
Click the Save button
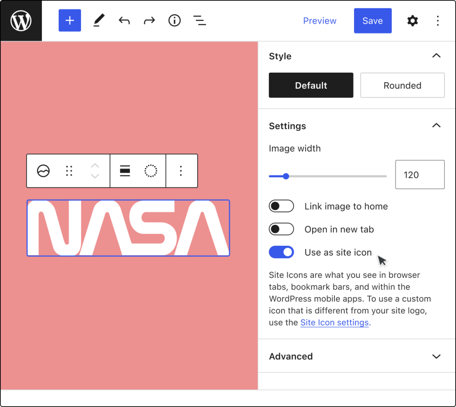373,20
